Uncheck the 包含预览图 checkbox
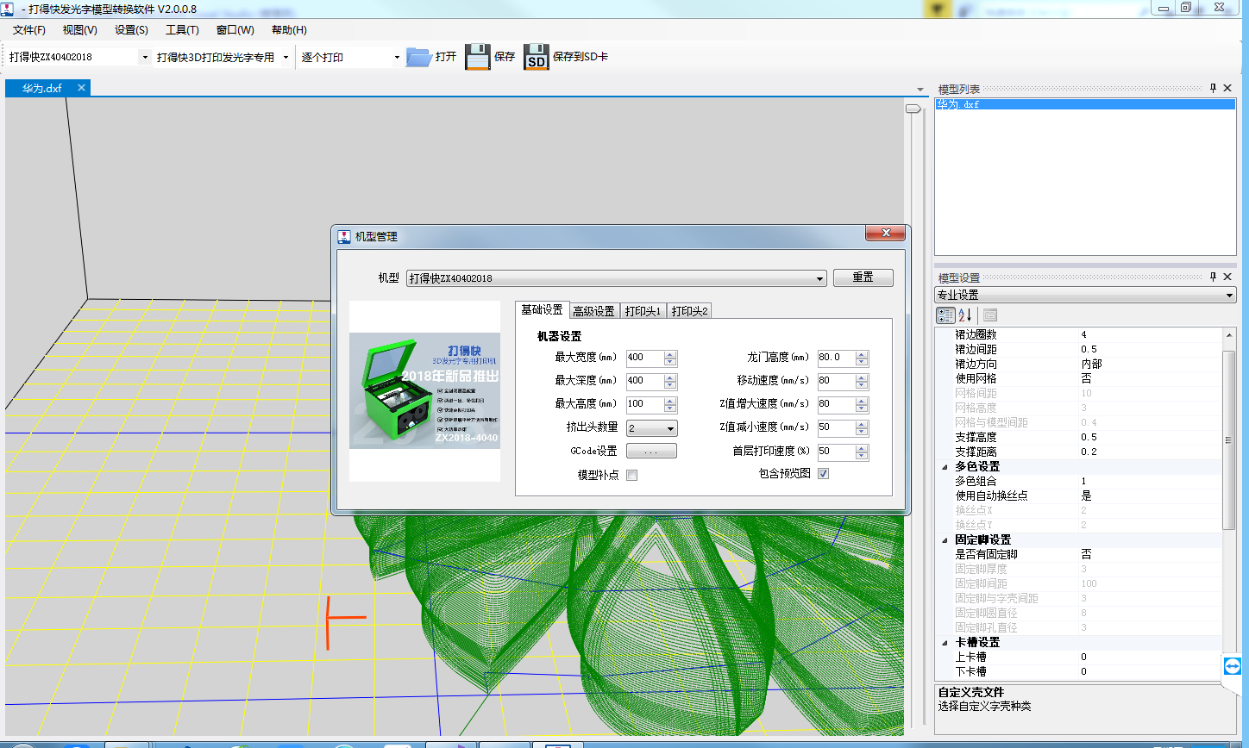1249x748 pixels. [x=823, y=474]
